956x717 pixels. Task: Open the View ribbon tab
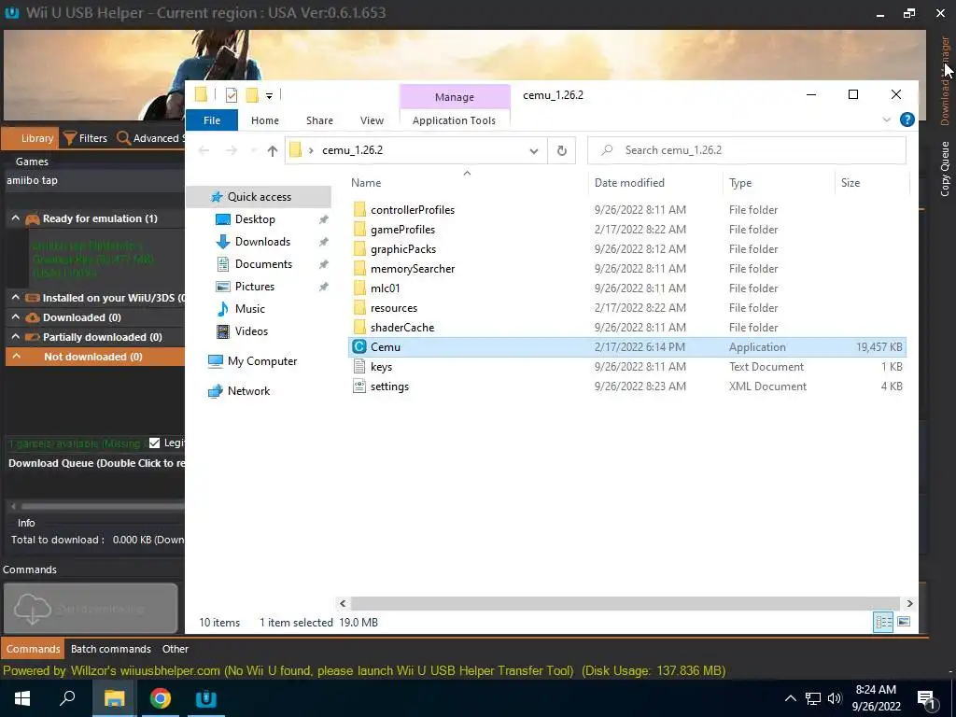pos(372,120)
